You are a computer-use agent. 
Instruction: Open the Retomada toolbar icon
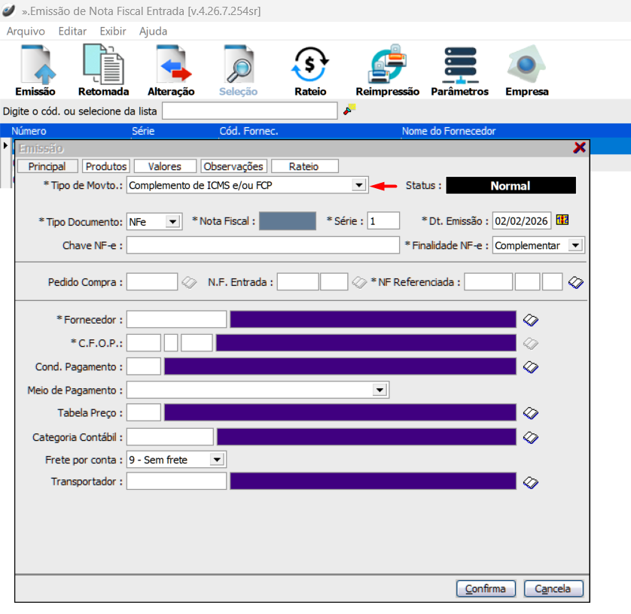tap(103, 65)
